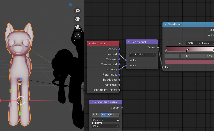Viewport: 214px width, 131px height.
Task: Click the blue plane gizmo square
Action: pyautogui.click(x=10, y=106)
